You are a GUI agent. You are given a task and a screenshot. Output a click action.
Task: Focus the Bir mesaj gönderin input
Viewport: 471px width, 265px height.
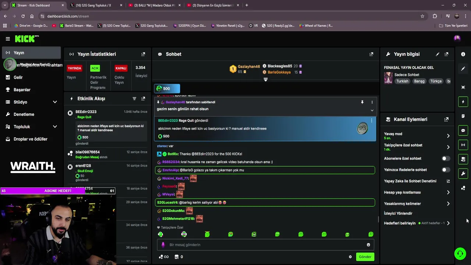point(265,245)
